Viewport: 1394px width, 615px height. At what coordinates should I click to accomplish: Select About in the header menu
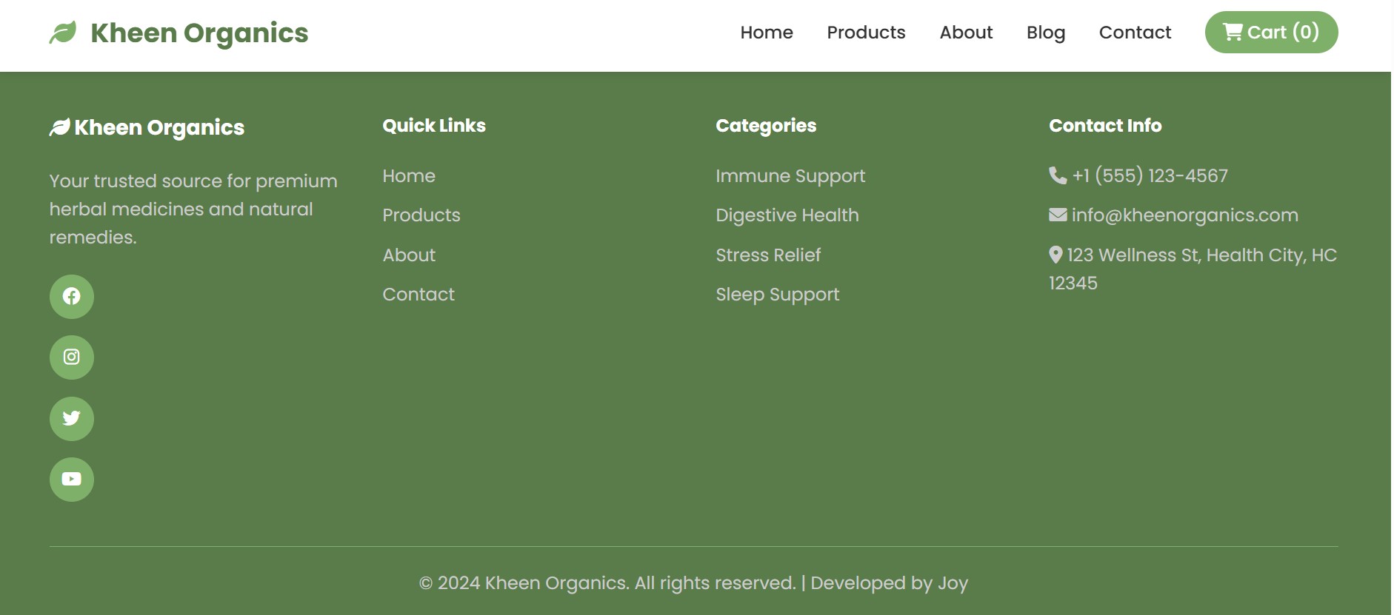[x=966, y=33]
